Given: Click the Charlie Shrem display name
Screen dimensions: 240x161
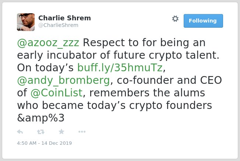Looking at the screenshot, I should [x=64, y=18].
